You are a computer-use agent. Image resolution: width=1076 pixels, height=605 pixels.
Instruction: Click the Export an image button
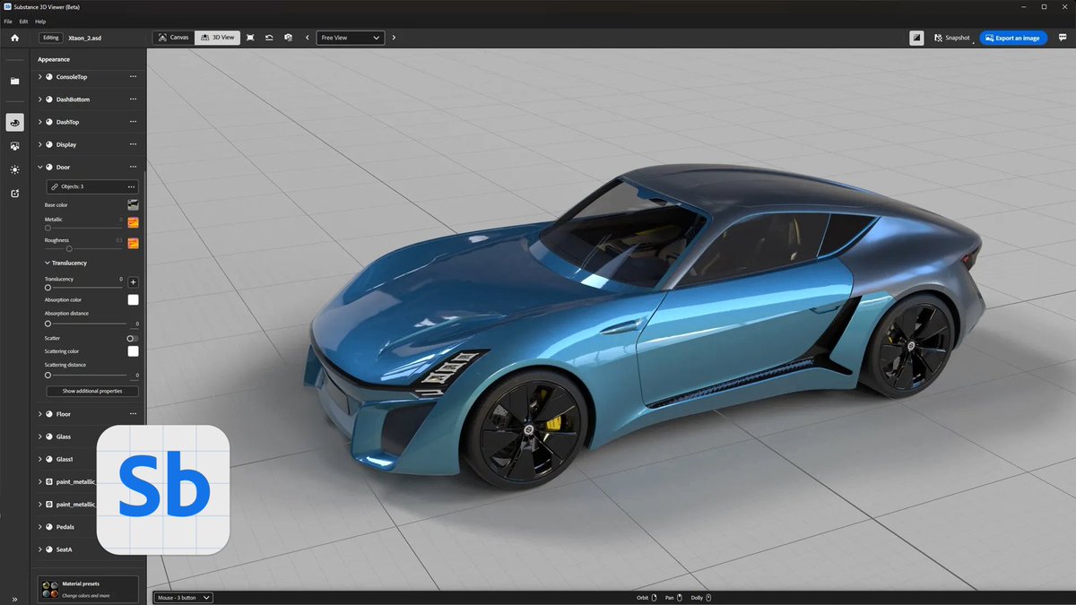pos(1012,38)
